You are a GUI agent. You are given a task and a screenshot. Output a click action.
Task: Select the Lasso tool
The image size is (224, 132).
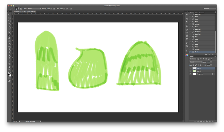point(9,21)
